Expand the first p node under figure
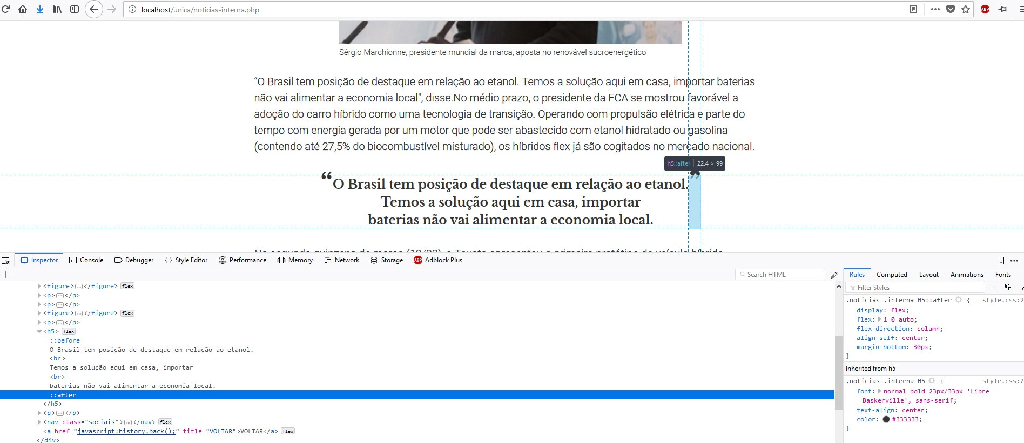The height and width of the screenshot is (443, 1024). [39, 295]
